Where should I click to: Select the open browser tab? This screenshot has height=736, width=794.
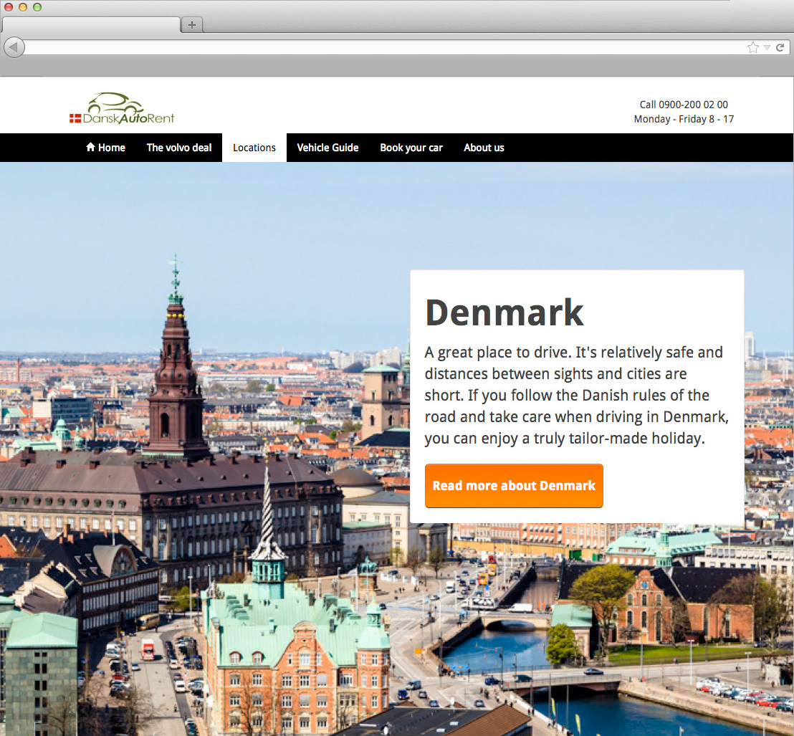point(91,25)
